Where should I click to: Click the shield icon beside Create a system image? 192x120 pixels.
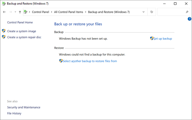[x=4, y=31]
